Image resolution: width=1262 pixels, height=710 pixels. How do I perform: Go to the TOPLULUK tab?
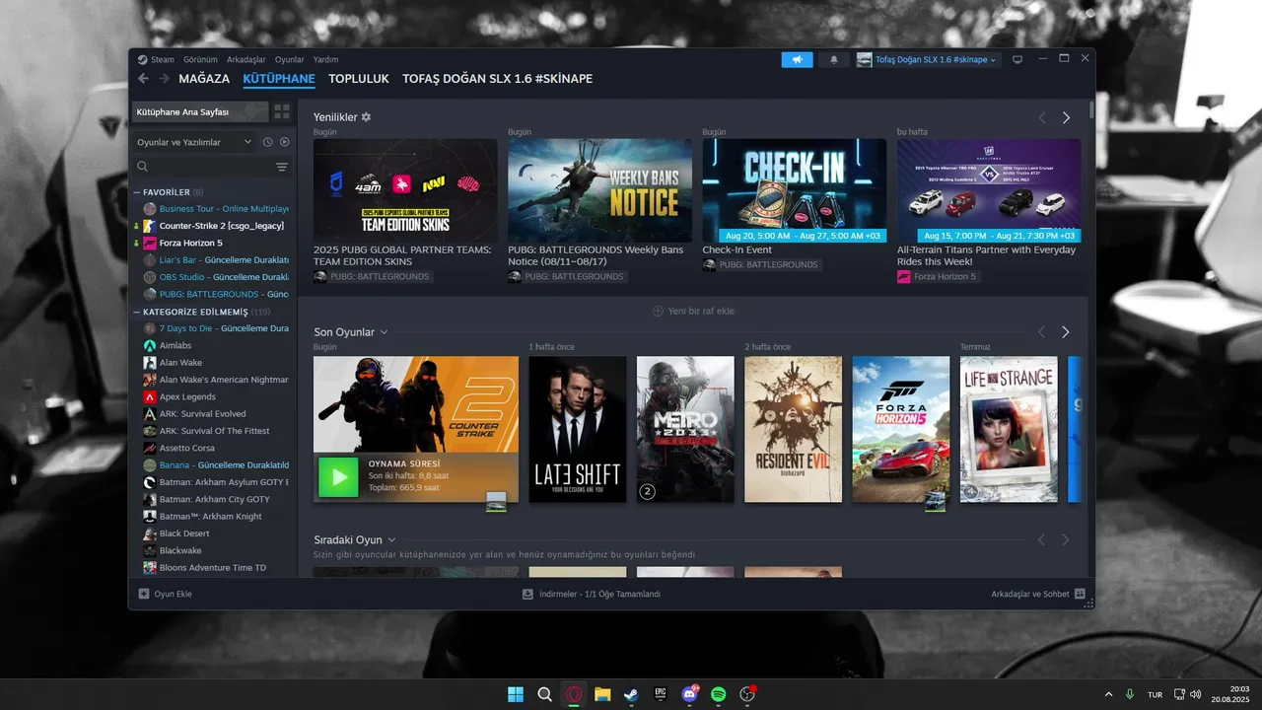[x=359, y=79]
